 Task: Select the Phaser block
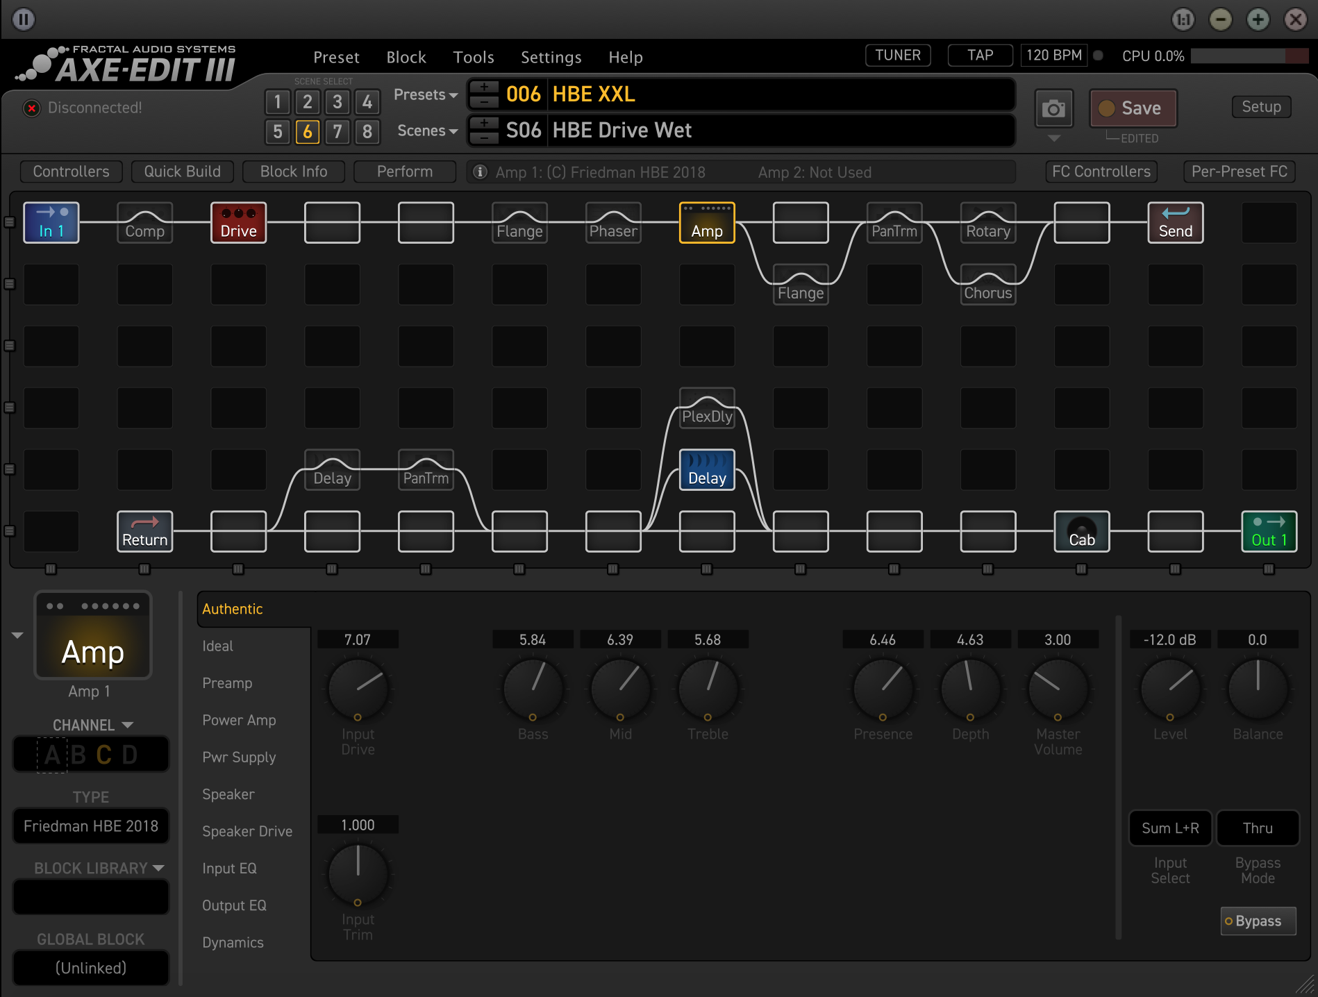click(613, 223)
